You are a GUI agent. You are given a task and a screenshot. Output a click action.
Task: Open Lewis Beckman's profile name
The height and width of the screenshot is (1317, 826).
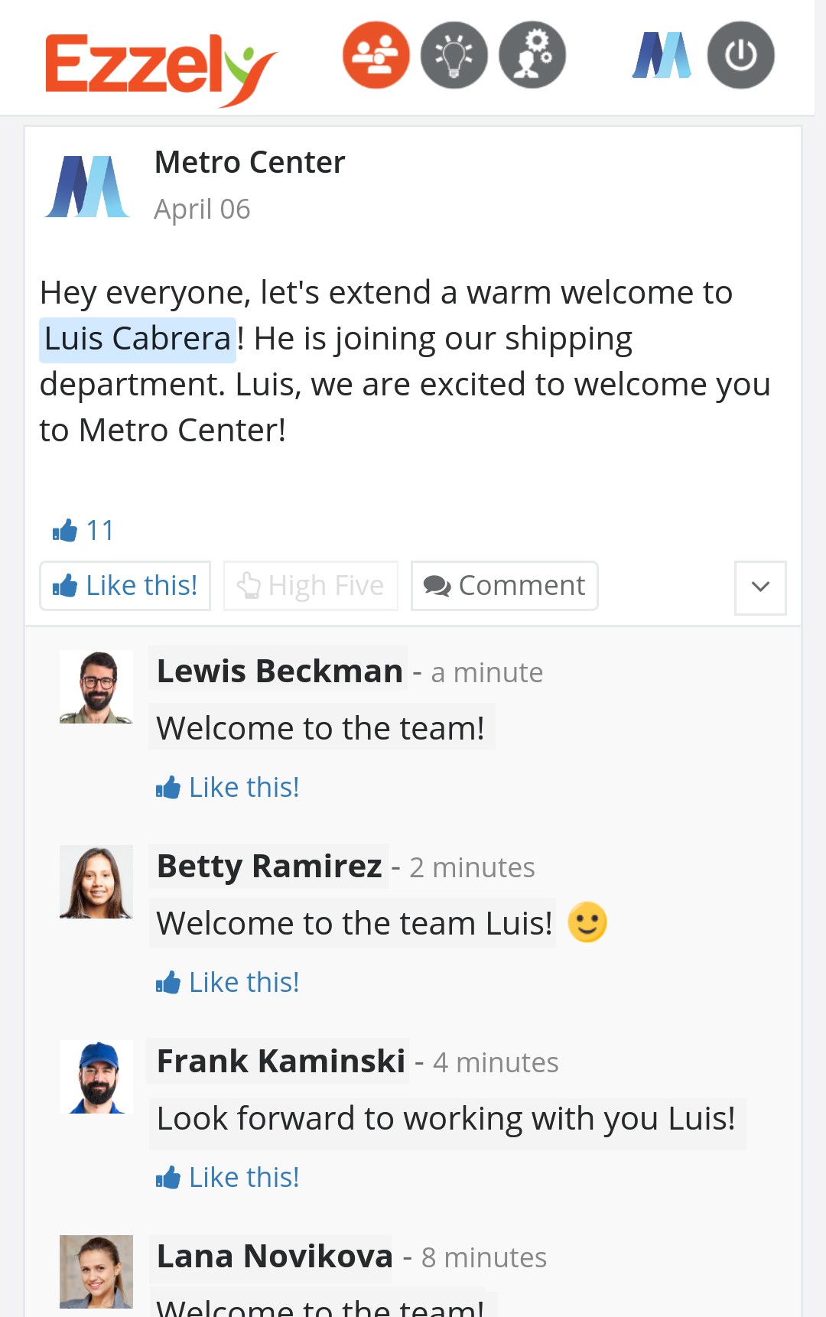point(279,671)
